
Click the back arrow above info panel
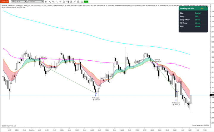(207, 7)
